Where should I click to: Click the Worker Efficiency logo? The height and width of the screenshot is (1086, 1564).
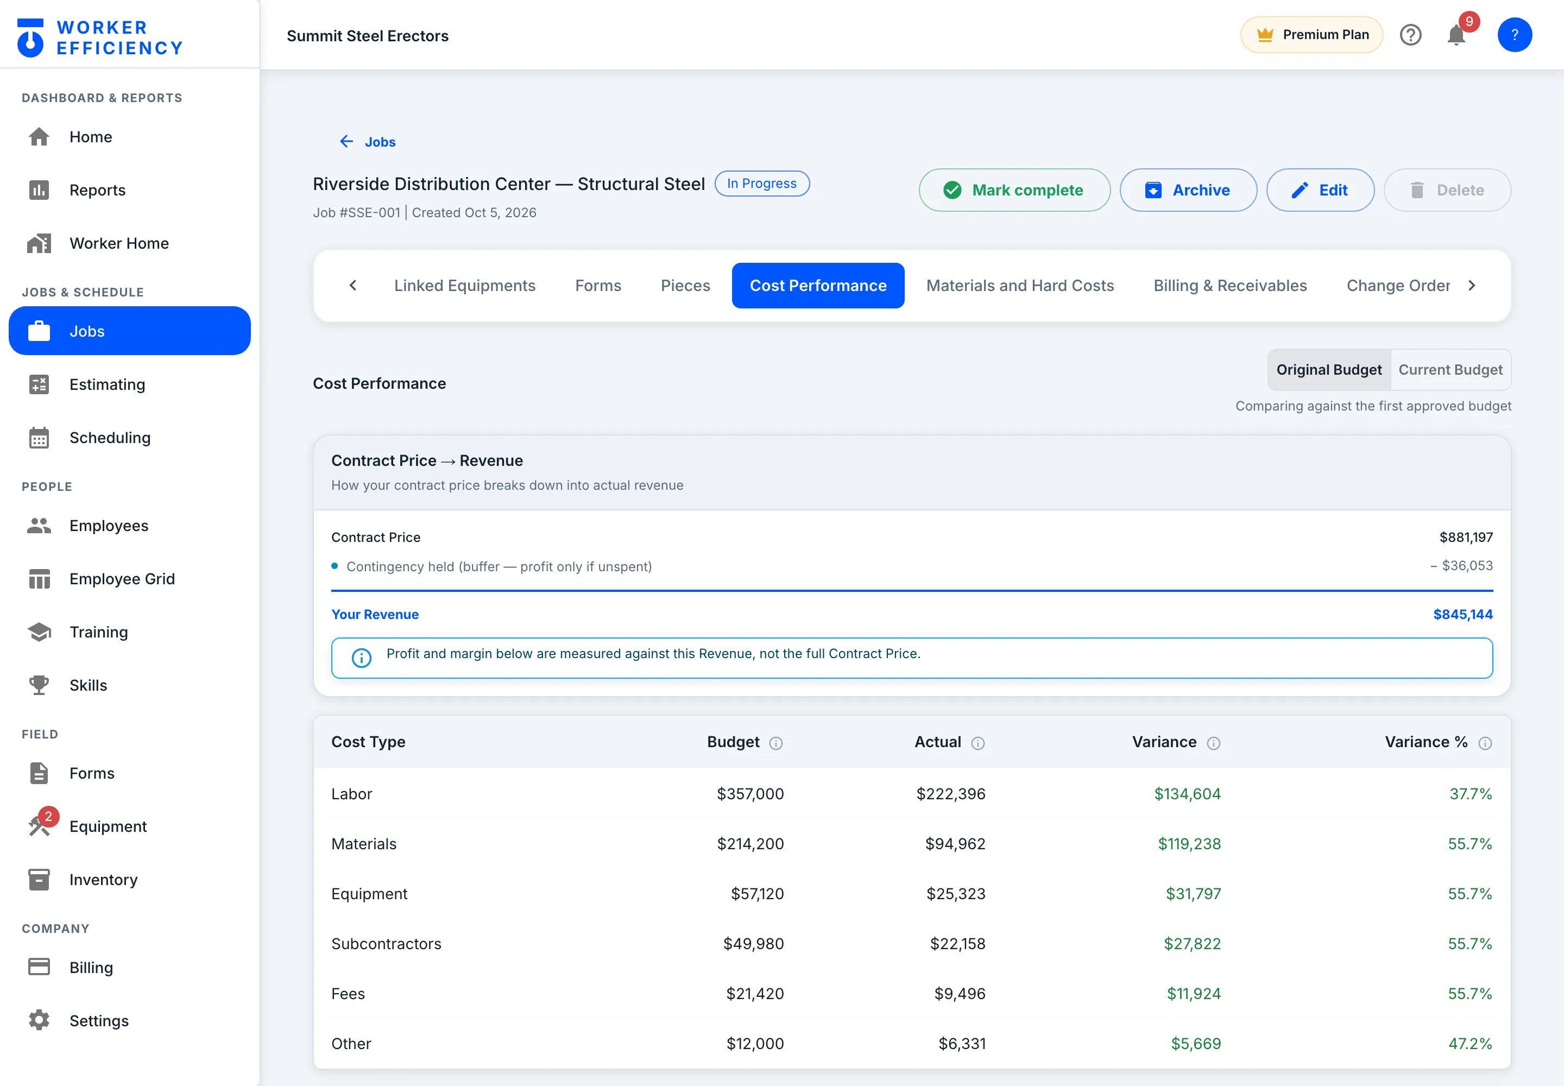click(x=99, y=37)
